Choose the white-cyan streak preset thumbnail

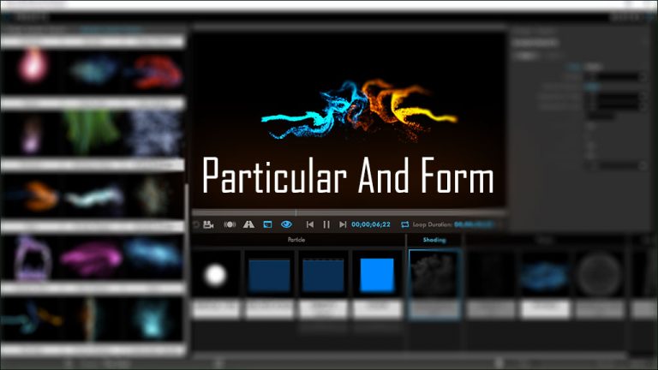[95, 196]
